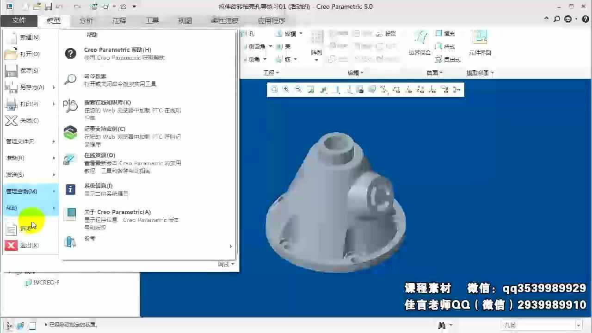This screenshot has width=592, height=333.
Task: Click the Exit (退出) red X item
Action: 29,246
